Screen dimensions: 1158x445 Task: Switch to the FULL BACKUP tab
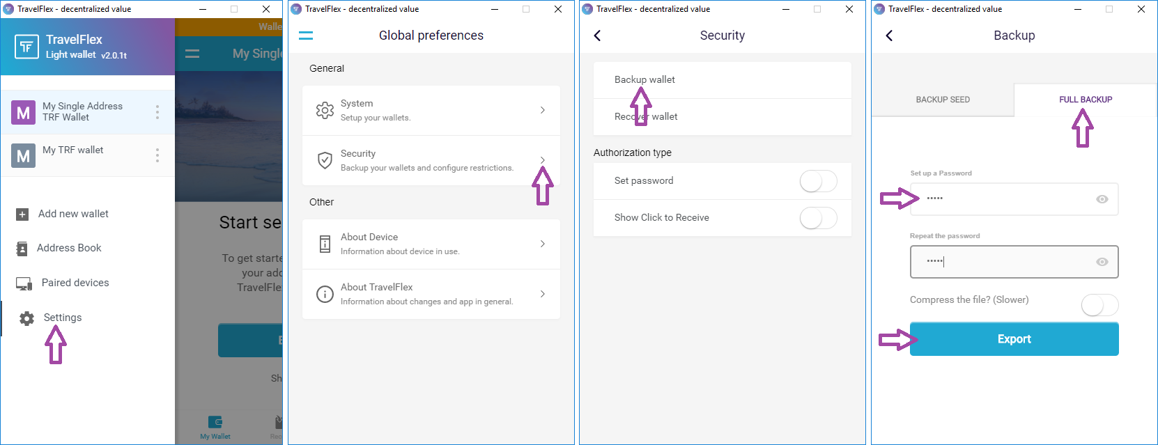click(1086, 100)
